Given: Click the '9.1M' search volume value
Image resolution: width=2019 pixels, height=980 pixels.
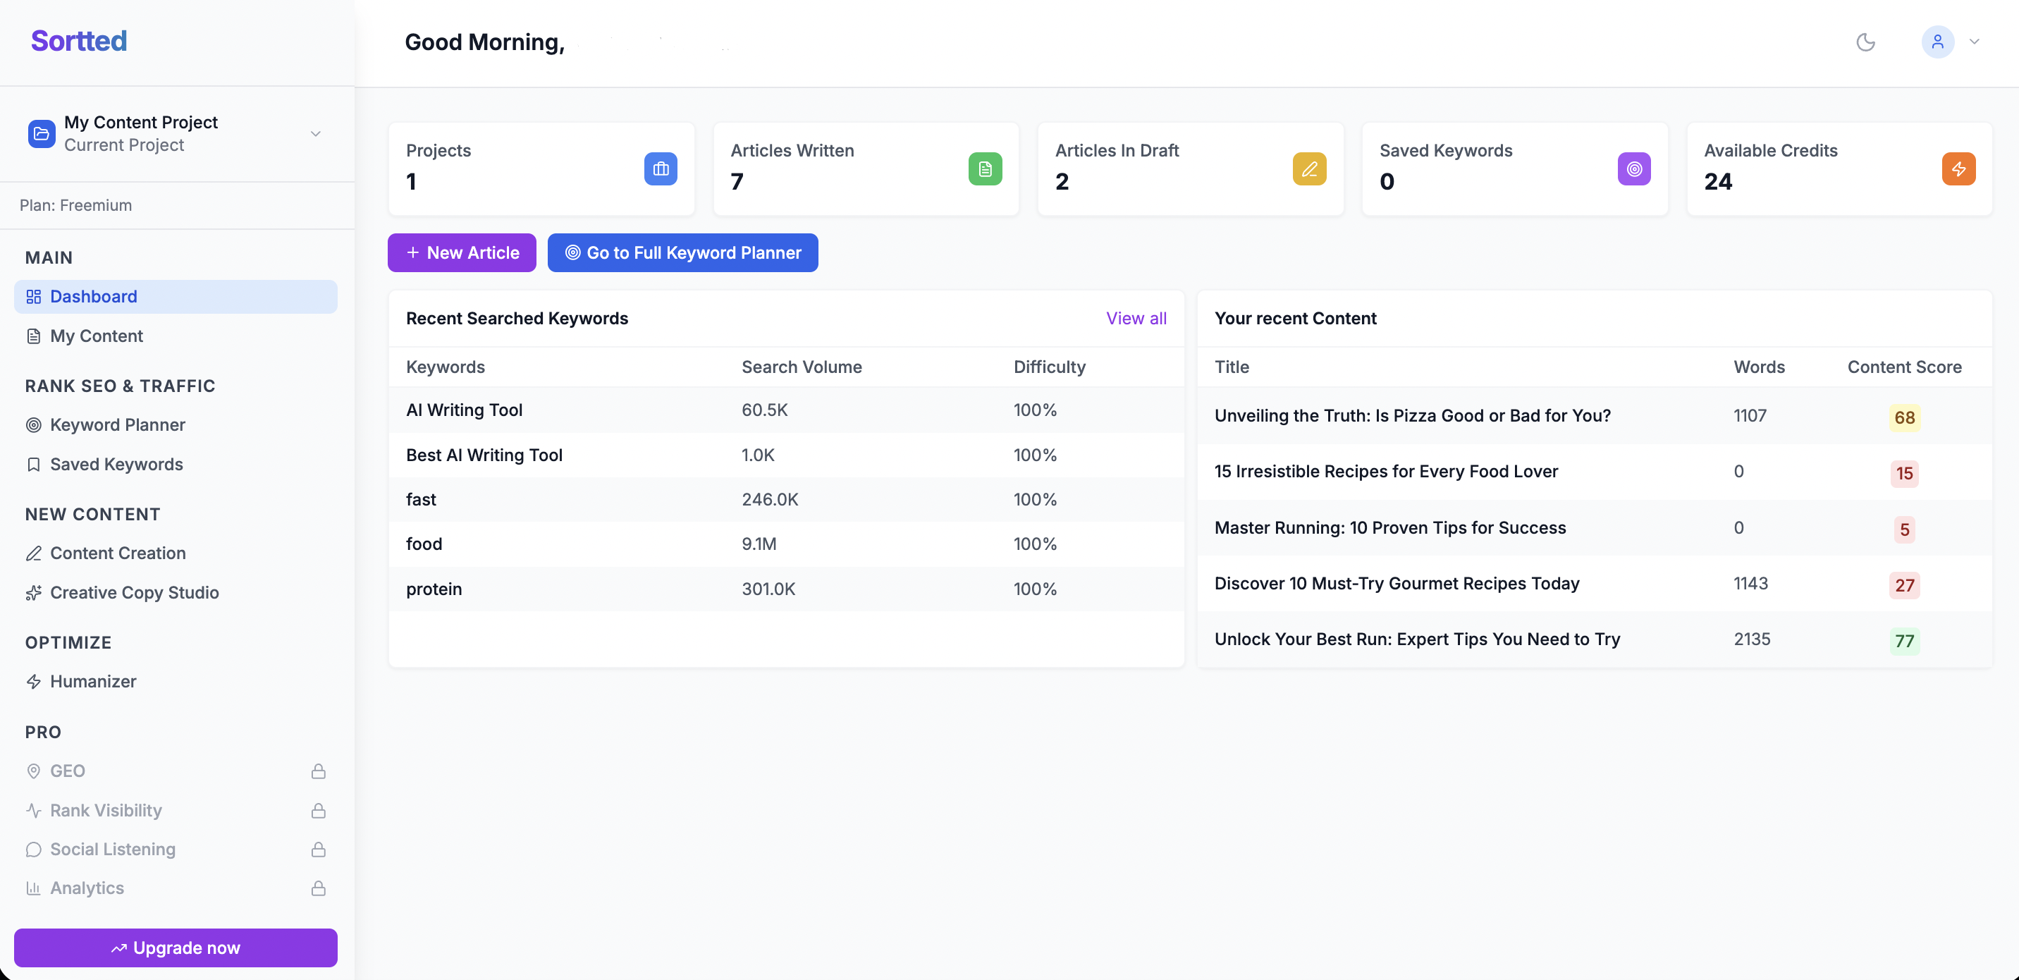Looking at the screenshot, I should [759, 544].
